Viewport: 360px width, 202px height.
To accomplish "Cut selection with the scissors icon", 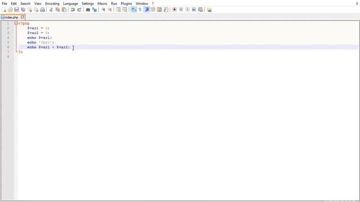I will point(51,10).
